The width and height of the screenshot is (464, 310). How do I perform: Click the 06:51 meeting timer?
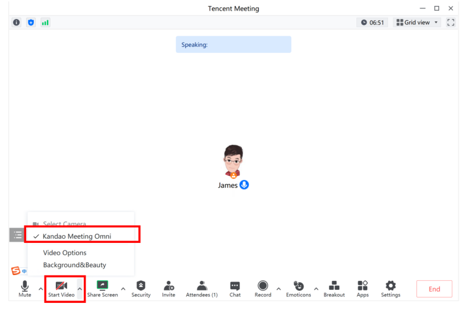pyautogui.click(x=373, y=23)
